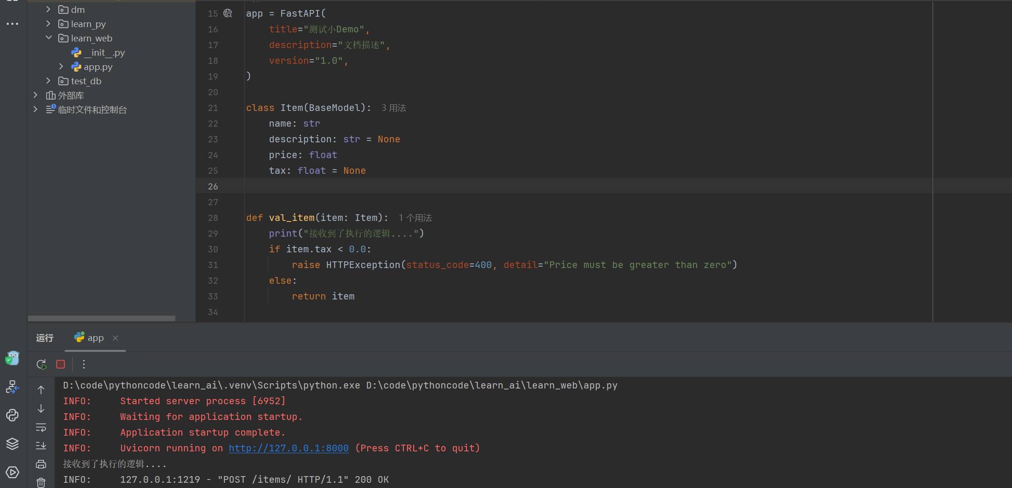Expand the test_db folder

pos(49,81)
